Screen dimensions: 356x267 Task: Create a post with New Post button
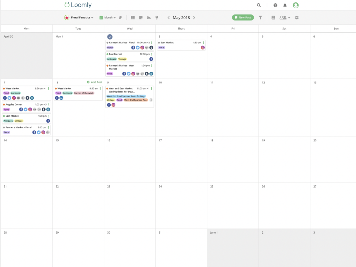(x=243, y=17)
